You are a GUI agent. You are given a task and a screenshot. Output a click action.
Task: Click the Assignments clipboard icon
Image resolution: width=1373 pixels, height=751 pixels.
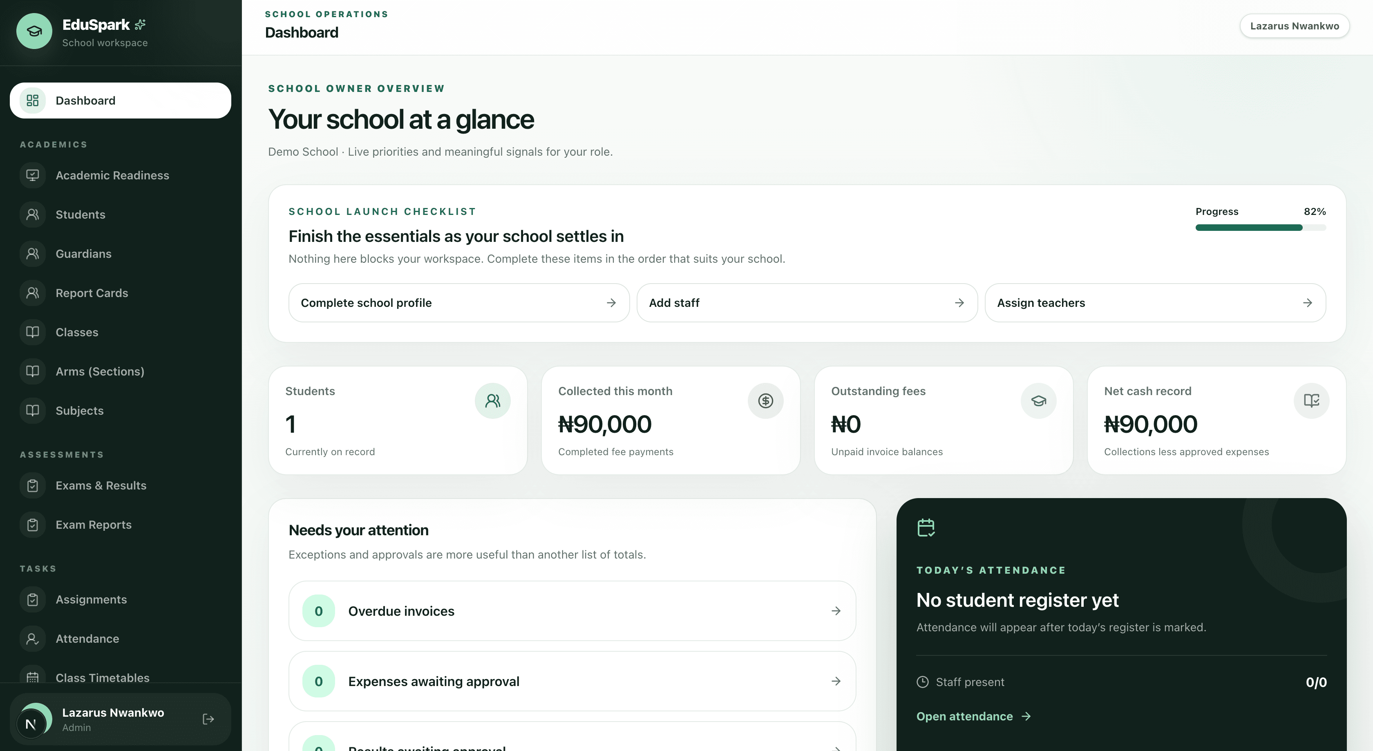pos(33,600)
